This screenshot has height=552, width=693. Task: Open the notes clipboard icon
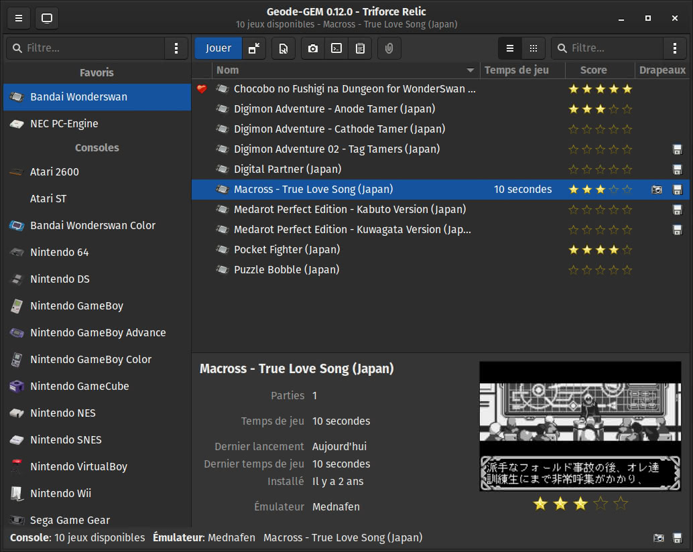360,48
